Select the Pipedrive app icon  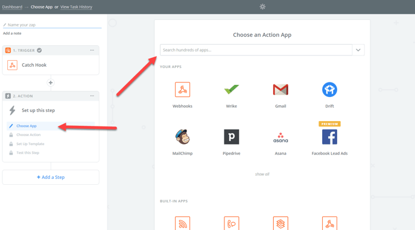[231, 137]
